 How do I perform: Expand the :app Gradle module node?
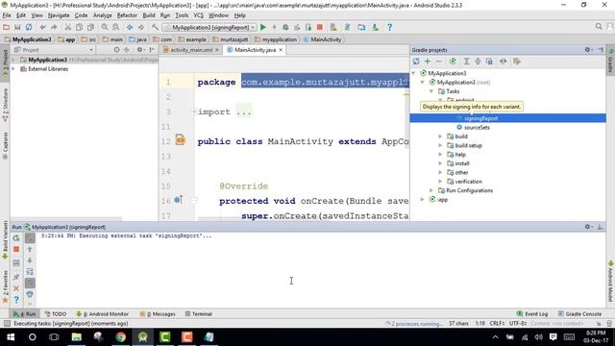tap(422, 200)
